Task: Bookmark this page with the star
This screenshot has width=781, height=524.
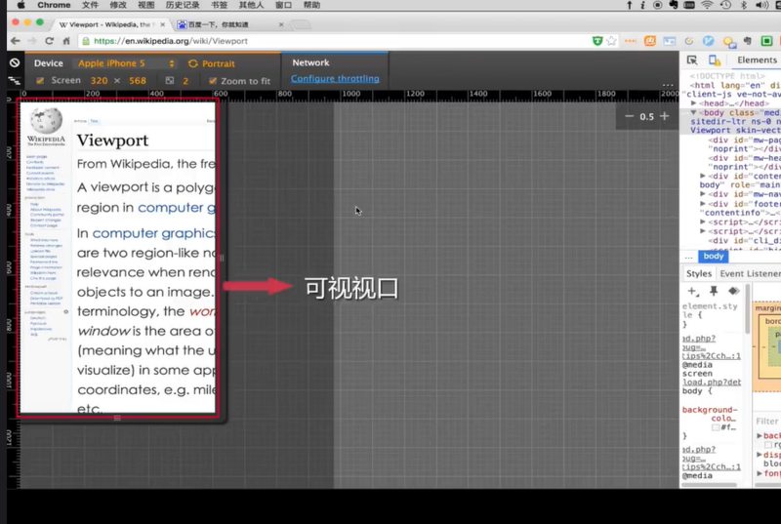Action: coord(611,41)
